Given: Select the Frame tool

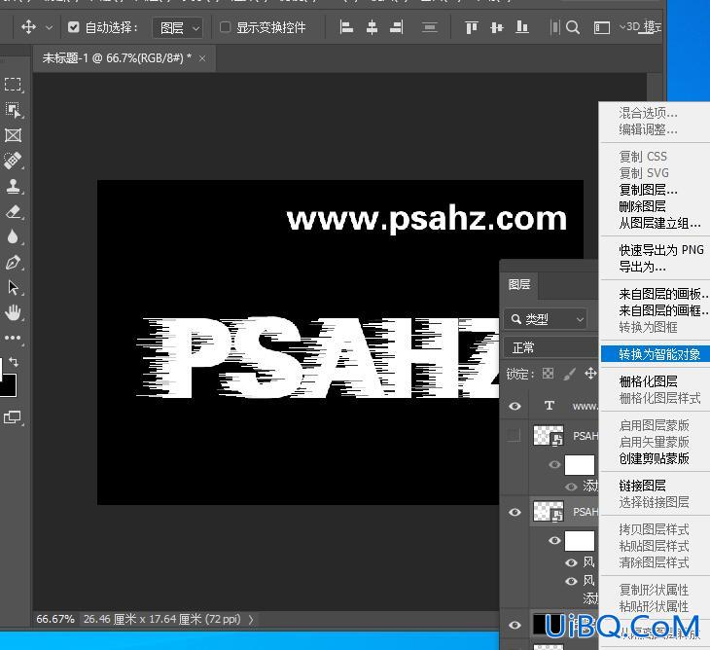Looking at the screenshot, I should click(x=13, y=135).
